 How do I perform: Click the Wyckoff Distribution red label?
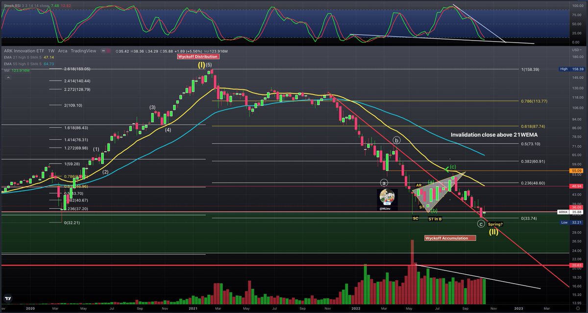pos(198,57)
